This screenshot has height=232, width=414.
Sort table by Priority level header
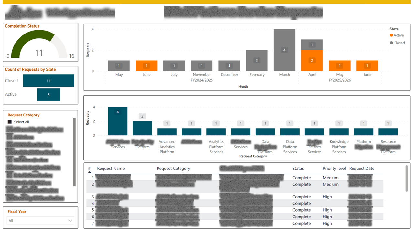pos(334,169)
